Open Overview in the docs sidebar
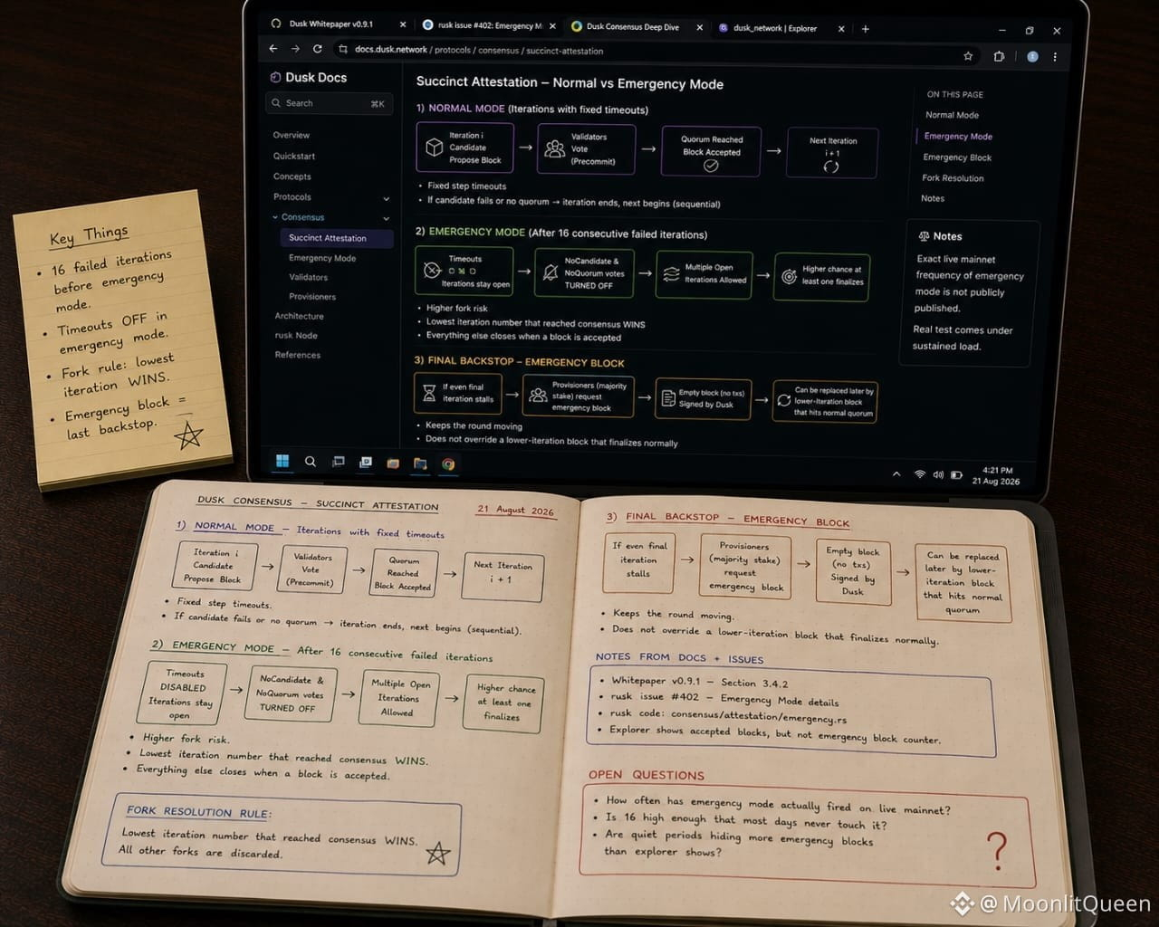Viewport: 1159px width, 927px height. 292,135
